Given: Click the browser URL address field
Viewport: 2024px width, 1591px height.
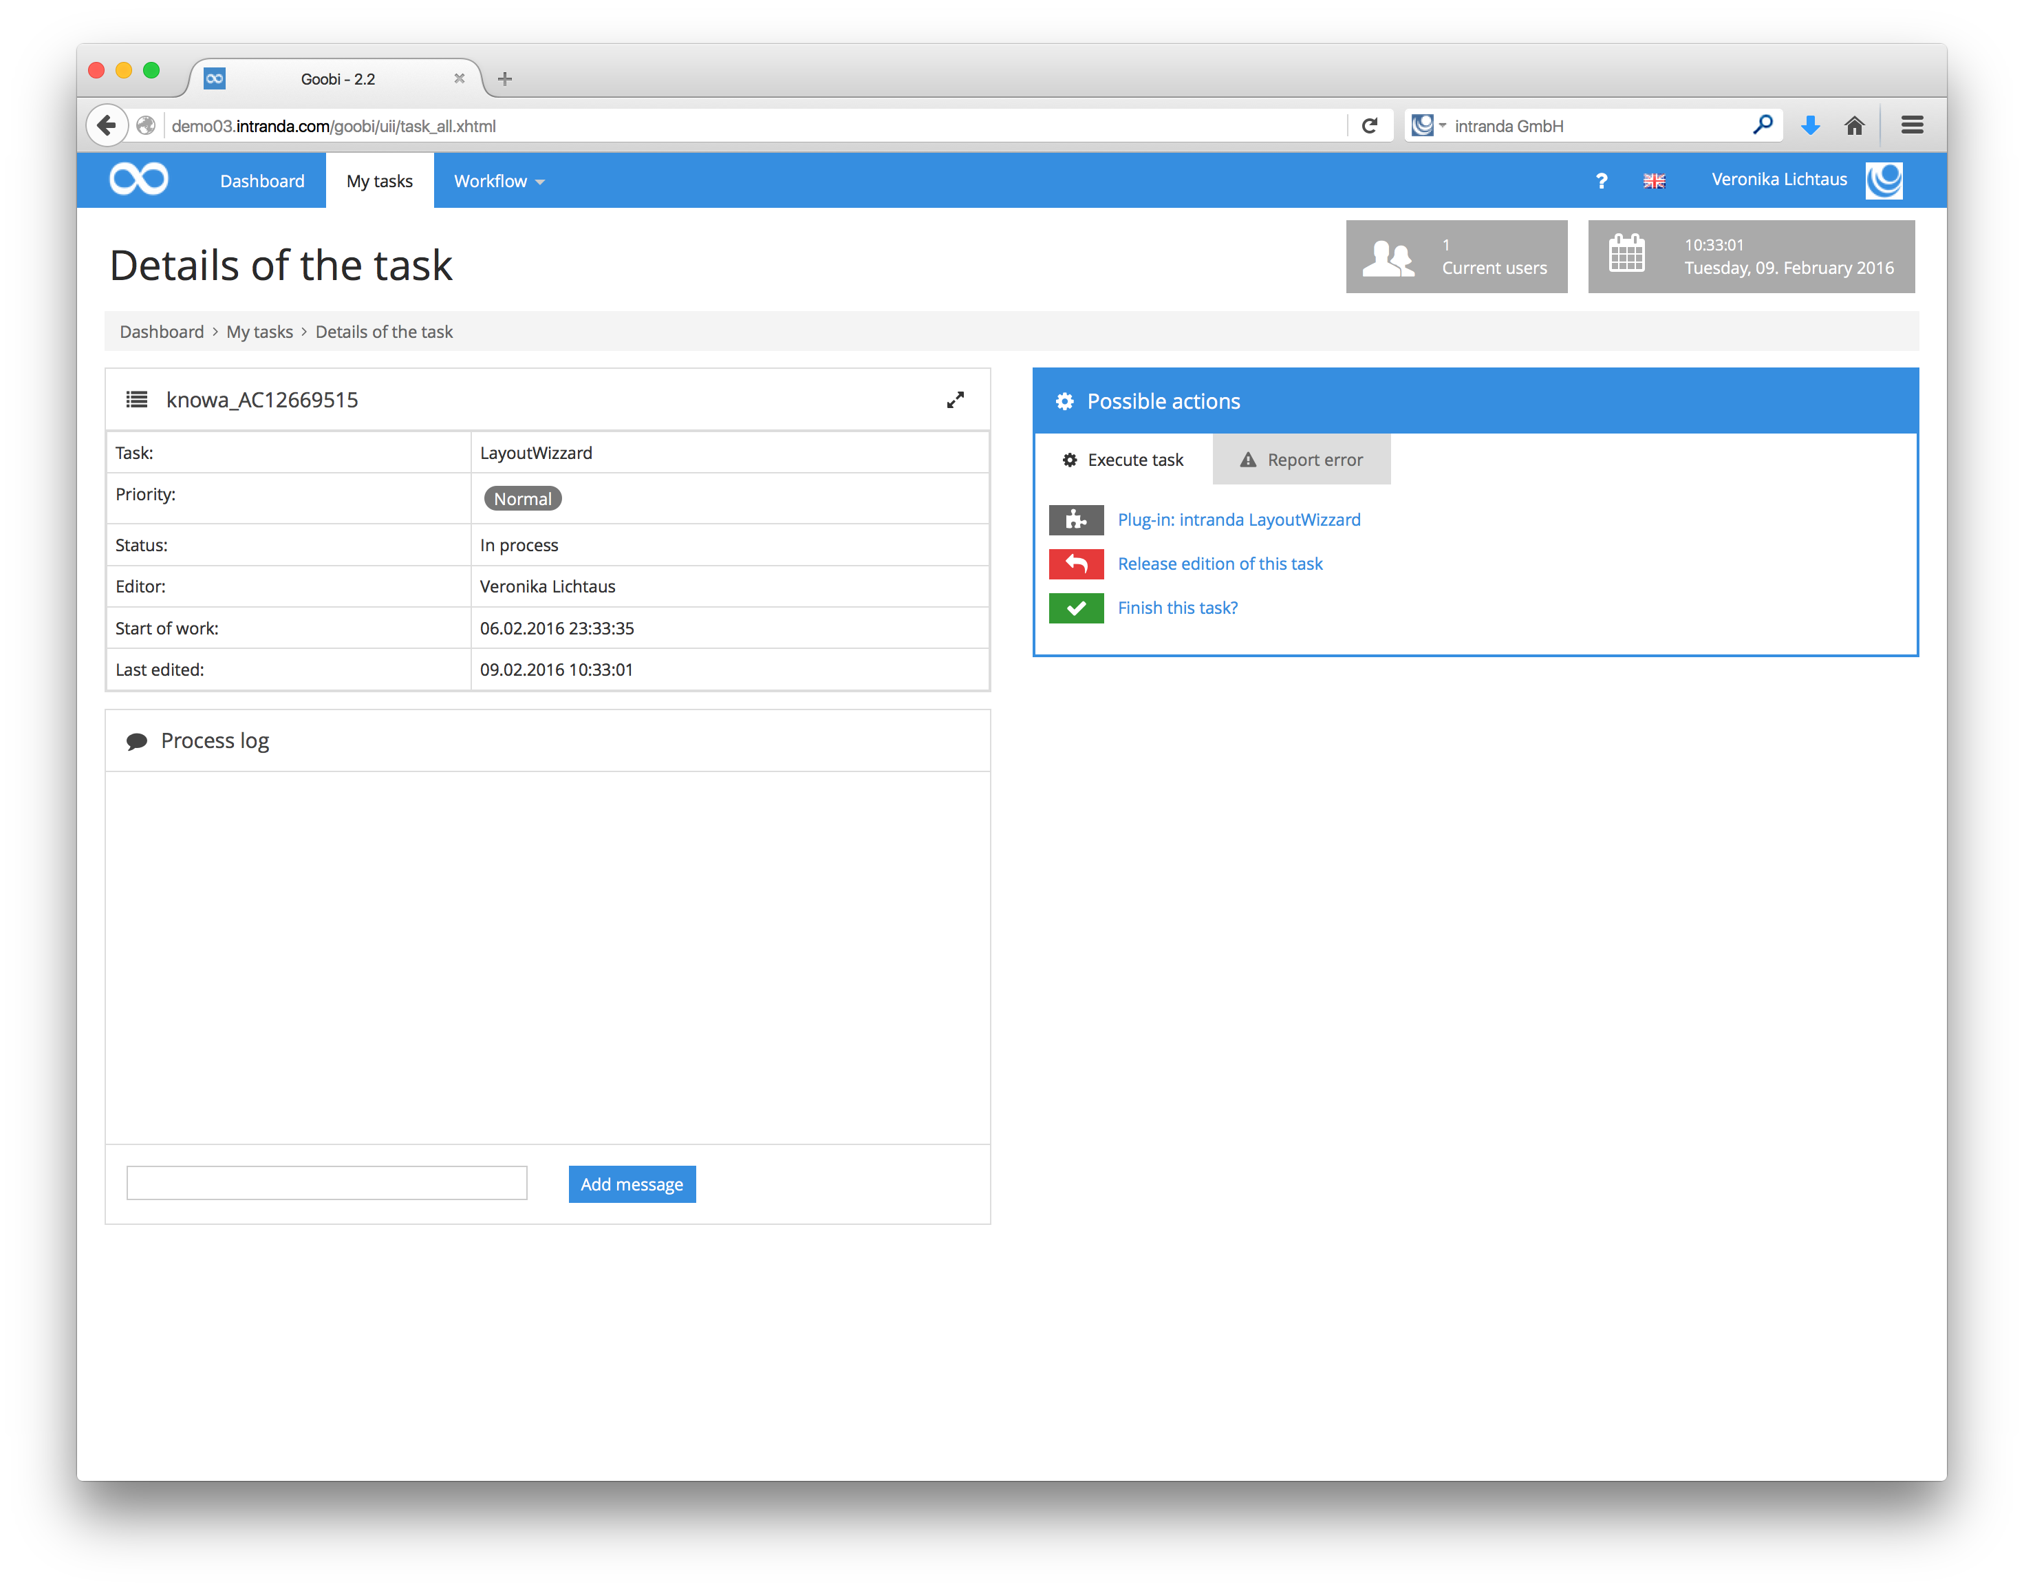Looking at the screenshot, I should 754,126.
